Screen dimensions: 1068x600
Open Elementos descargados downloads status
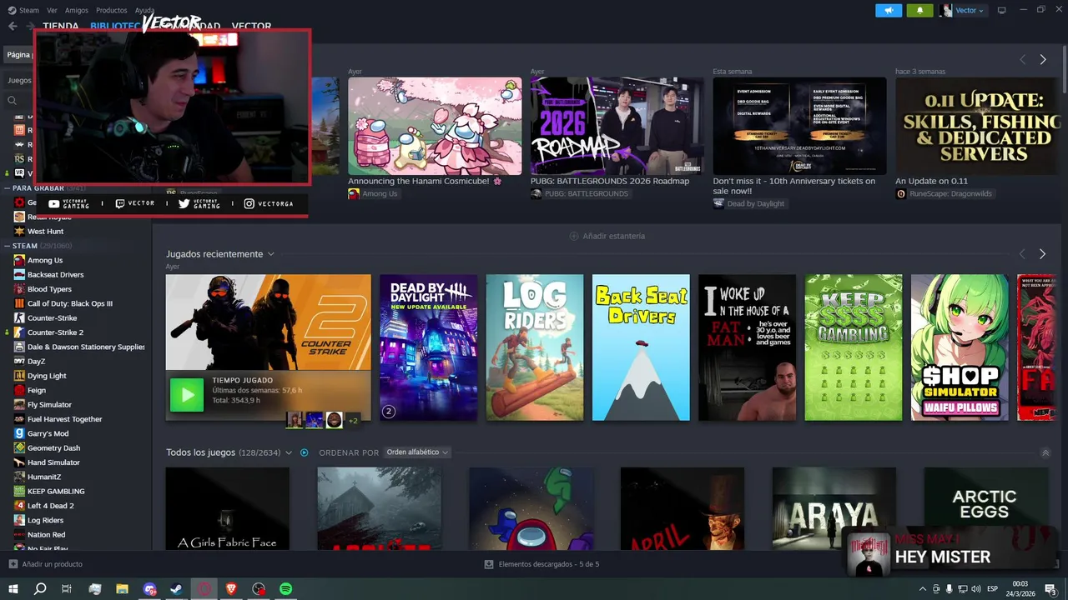click(542, 564)
